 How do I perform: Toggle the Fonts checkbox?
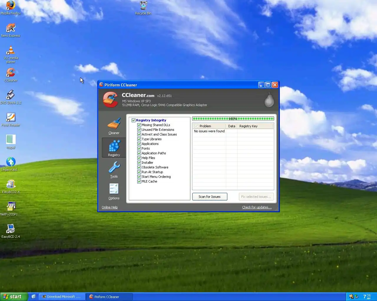[x=139, y=148]
